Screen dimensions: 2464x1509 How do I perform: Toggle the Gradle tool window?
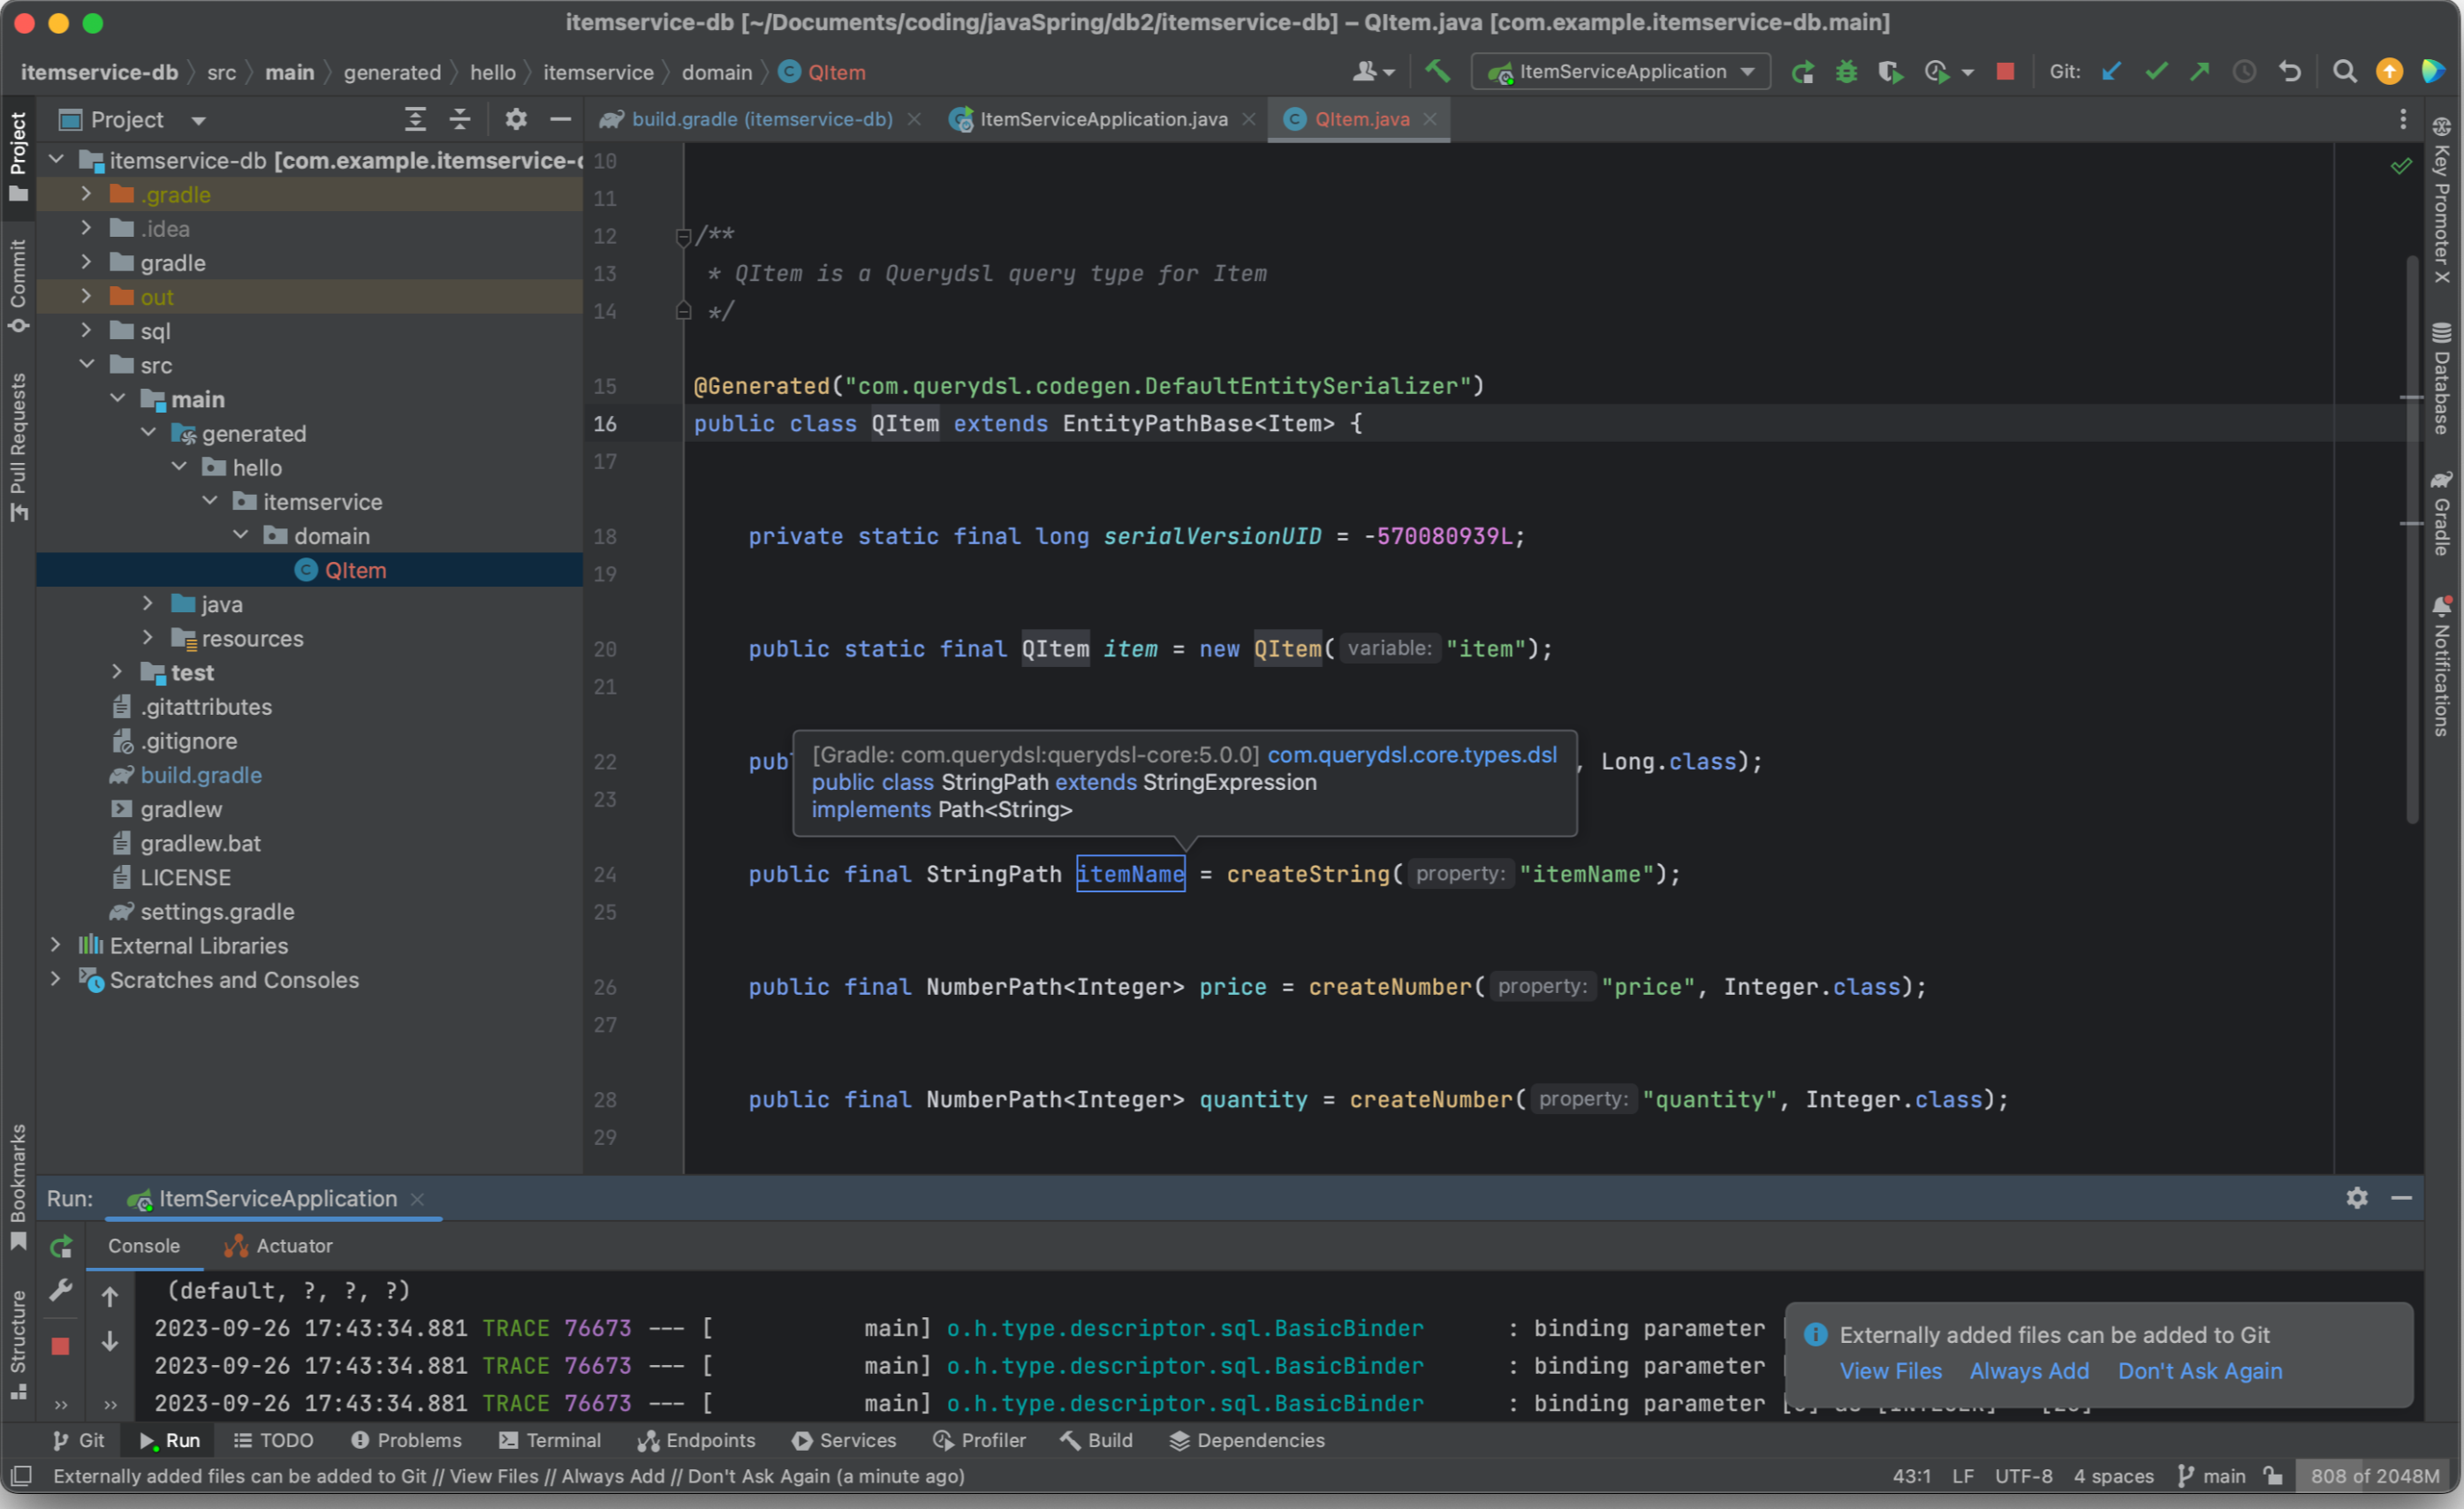[2441, 514]
